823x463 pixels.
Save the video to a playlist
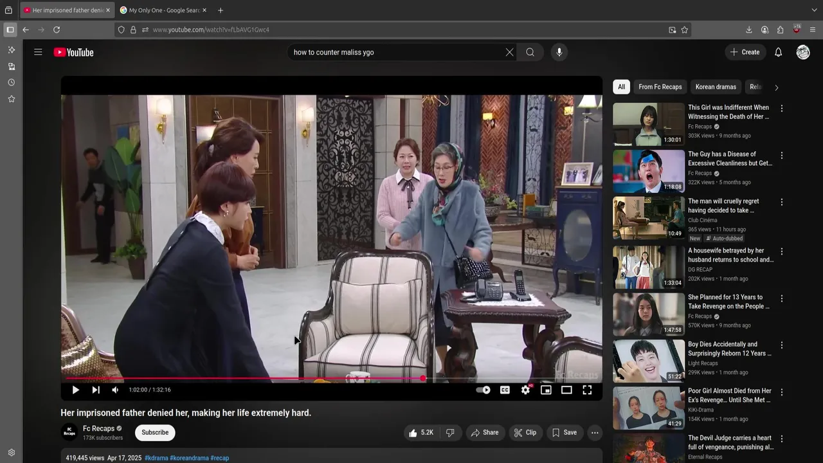point(564,433)
